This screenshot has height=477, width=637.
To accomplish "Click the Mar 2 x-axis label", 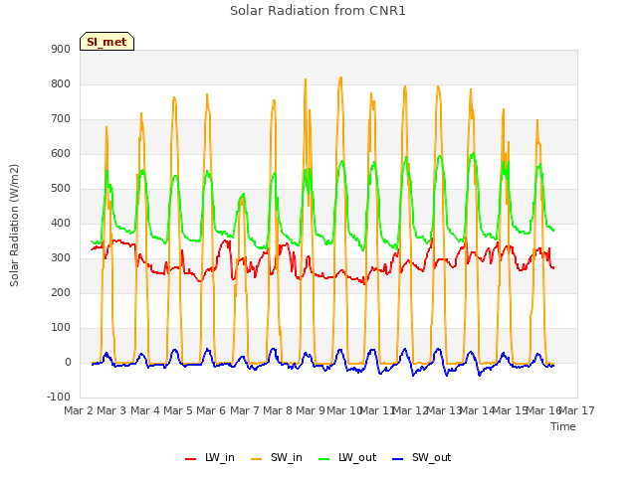I will (79, 410).
